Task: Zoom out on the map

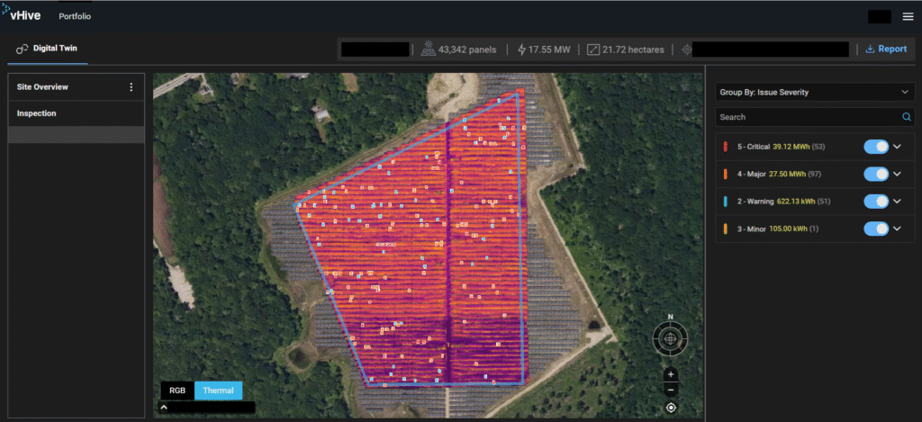Action: coord(671,389)
